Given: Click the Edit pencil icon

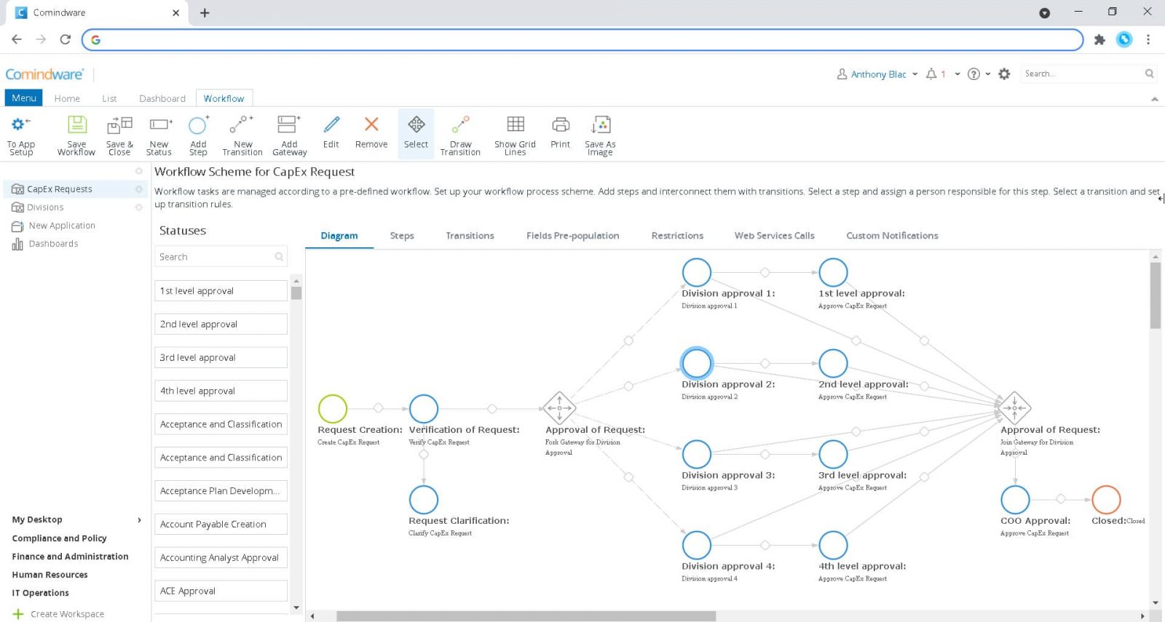Looking at the screenshot, I should pos(331,124).
